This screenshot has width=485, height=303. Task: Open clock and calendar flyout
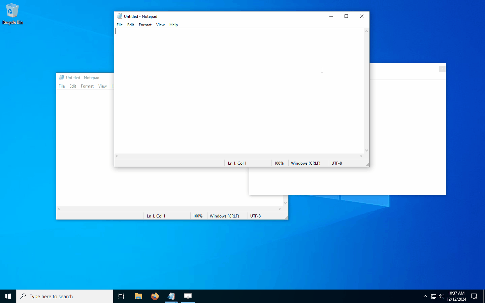click(456, 296)
